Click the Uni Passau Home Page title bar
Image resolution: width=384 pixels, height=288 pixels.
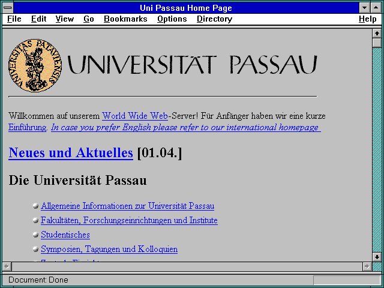point(186,8)
